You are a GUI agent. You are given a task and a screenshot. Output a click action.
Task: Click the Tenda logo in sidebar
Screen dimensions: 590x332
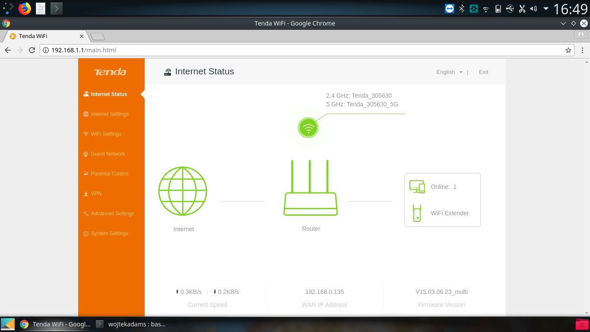click(x=110, y=72)
